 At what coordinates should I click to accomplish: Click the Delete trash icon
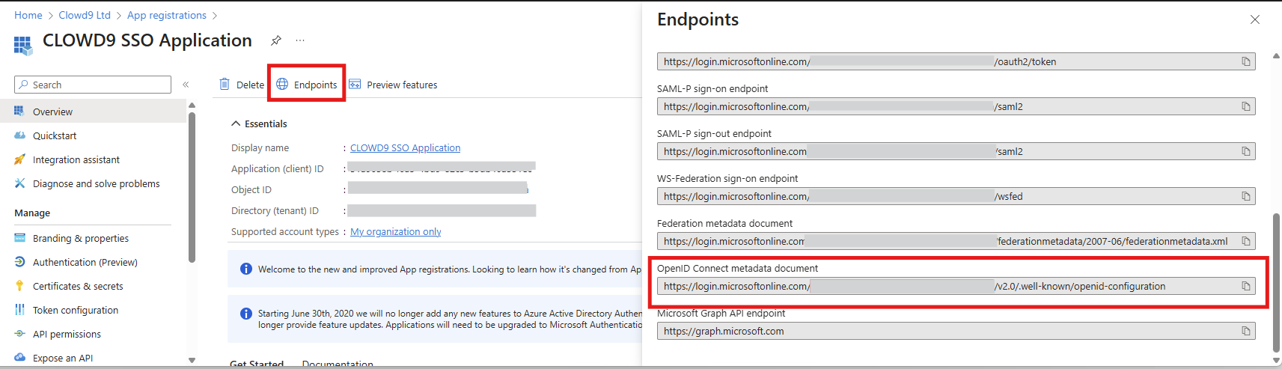point(225,85)
